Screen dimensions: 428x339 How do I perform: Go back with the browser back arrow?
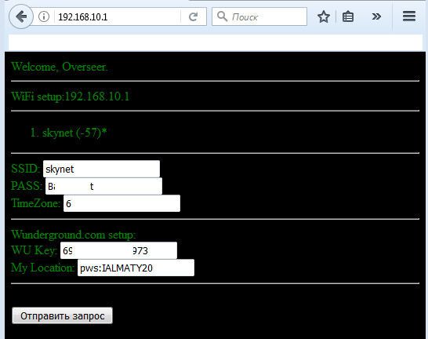click(x=21, y=17)
